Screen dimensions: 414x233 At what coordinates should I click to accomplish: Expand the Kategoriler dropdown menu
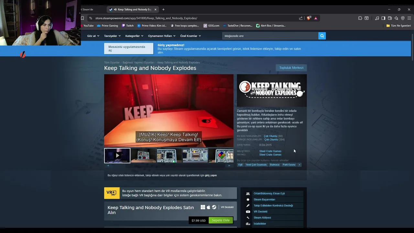coord(134,36)
